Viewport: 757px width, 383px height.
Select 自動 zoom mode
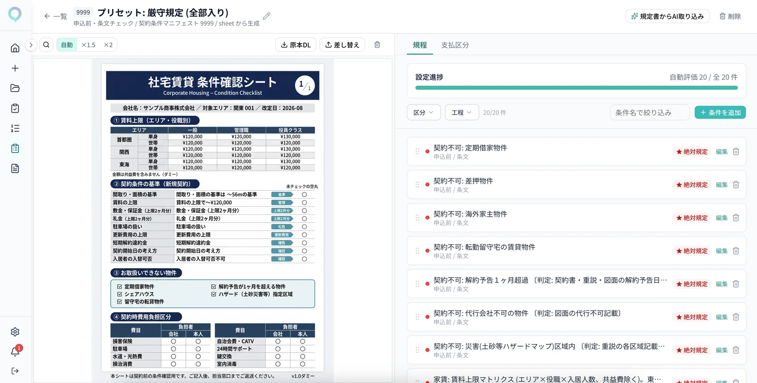[x=67, y=45]
